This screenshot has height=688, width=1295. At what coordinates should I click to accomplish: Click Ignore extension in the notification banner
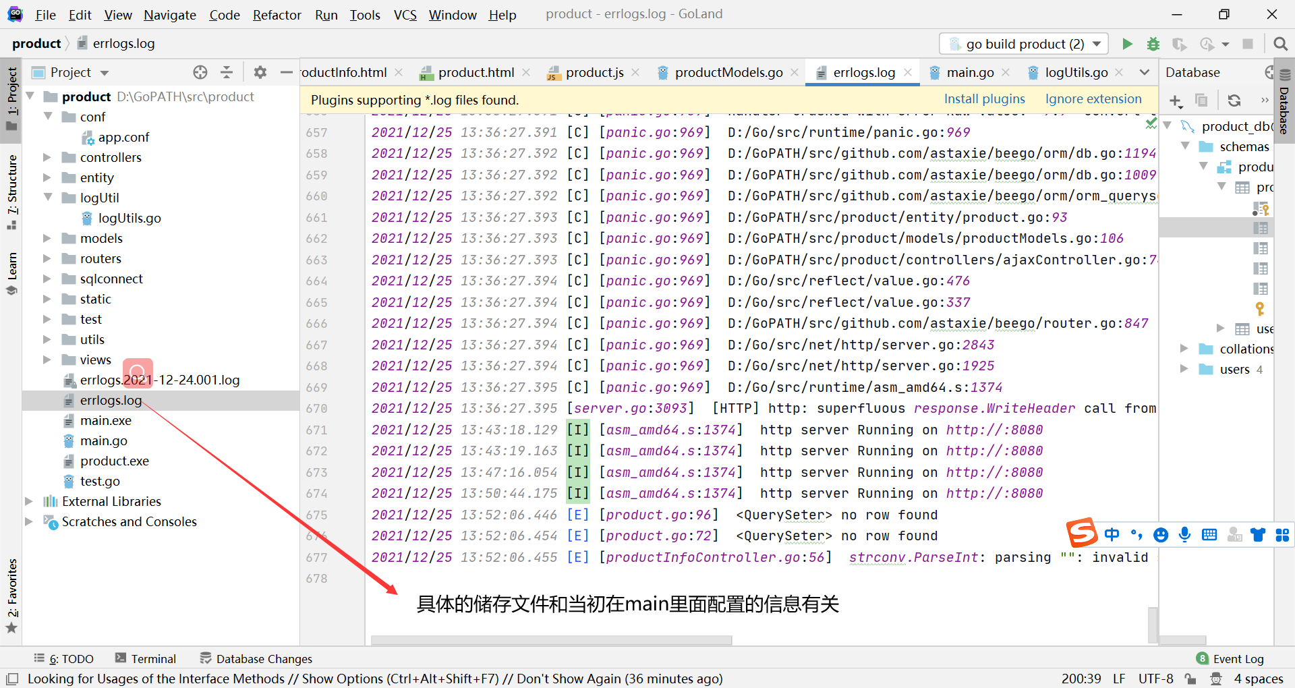1093,98
